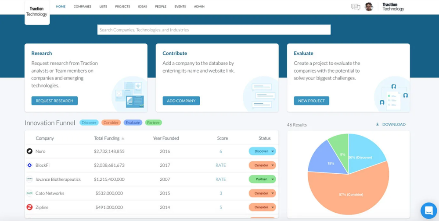Open the Intercom chat bubble launcher
Image resolution: width=439 pixels, height=221 pixels.
tap(428, 210)
